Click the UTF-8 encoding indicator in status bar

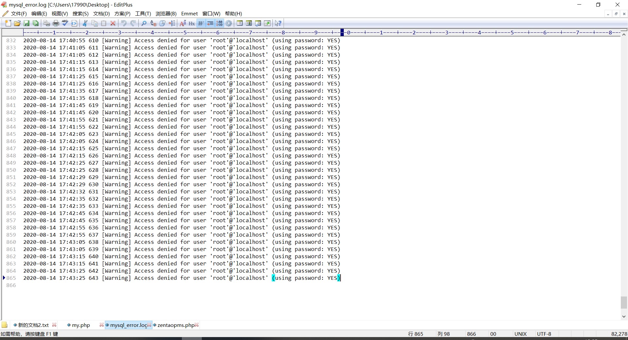544,334
